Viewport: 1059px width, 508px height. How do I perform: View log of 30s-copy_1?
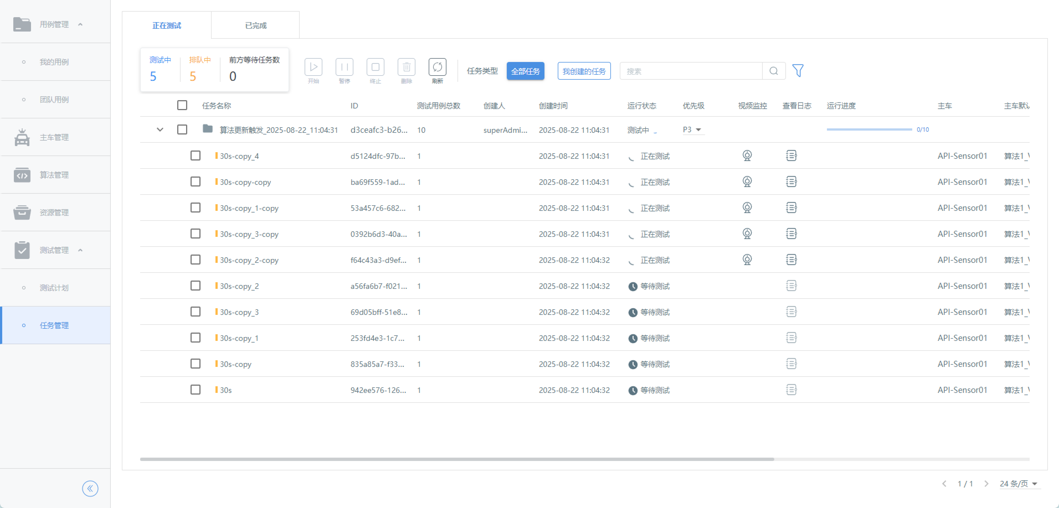click(791, 338)
